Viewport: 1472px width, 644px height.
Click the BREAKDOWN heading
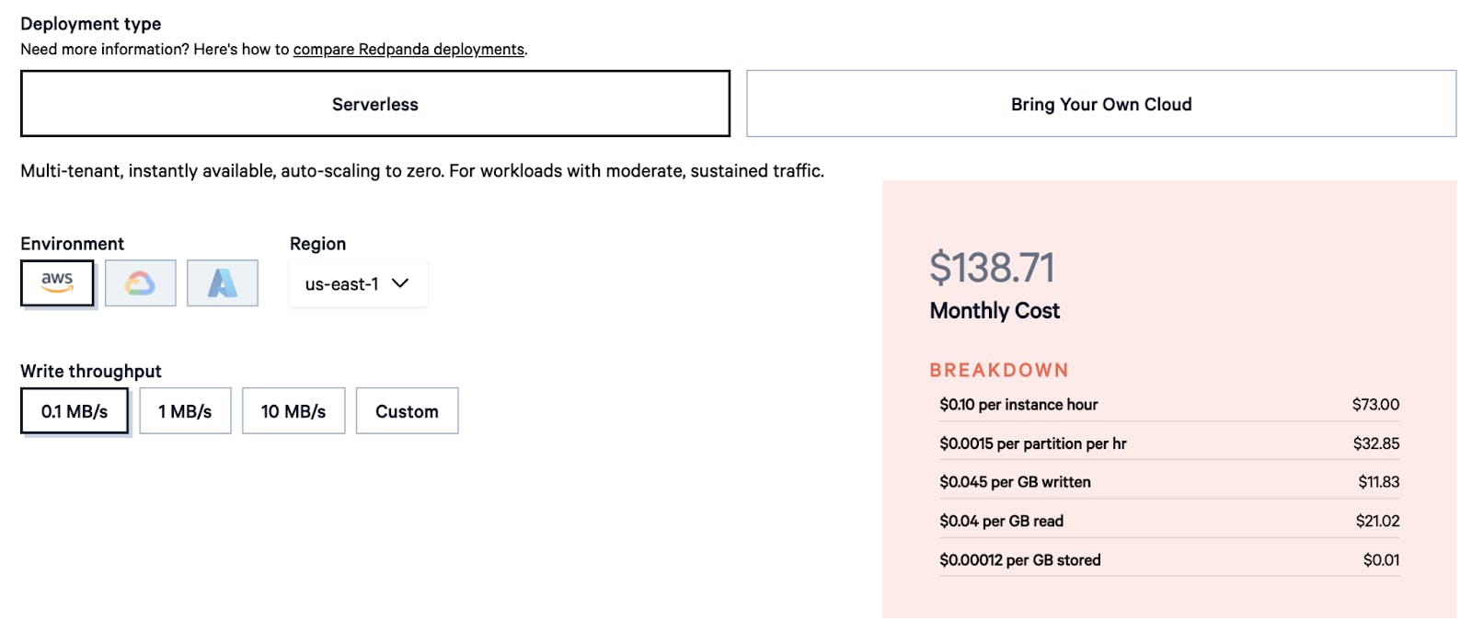[x=999, y=370]
